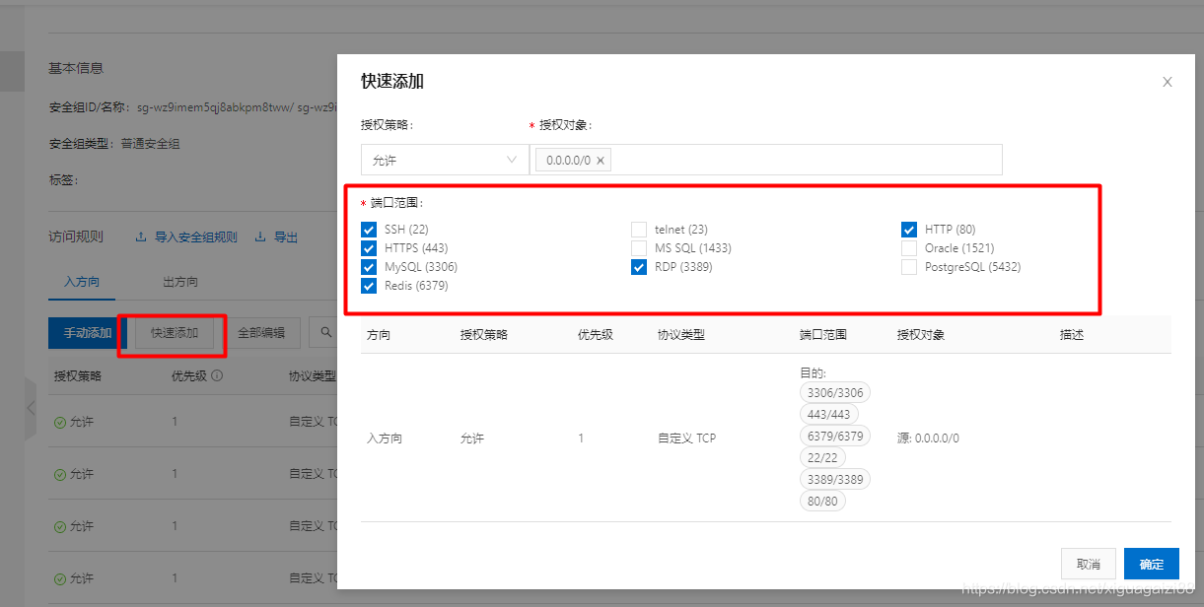1204x607 pixels.
Task: Click the 导出 export icon
Action: coord(260,236)
